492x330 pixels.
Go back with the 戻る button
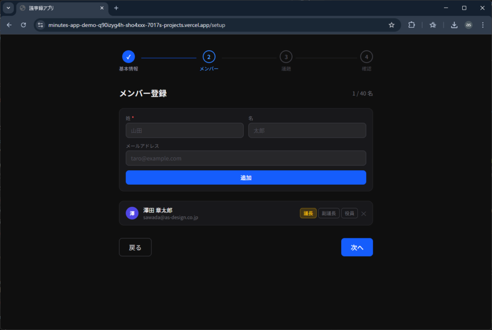point(135,247)
